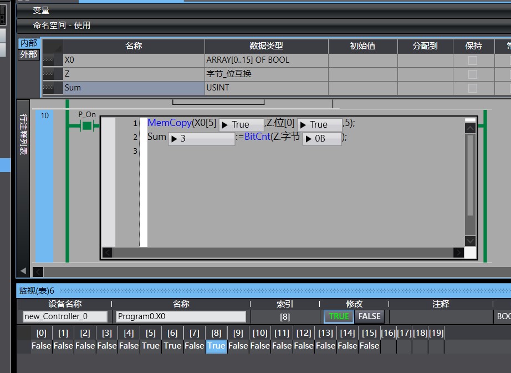
Task: Click the ST editor scroll left arrow
Action: click(108, 253)
